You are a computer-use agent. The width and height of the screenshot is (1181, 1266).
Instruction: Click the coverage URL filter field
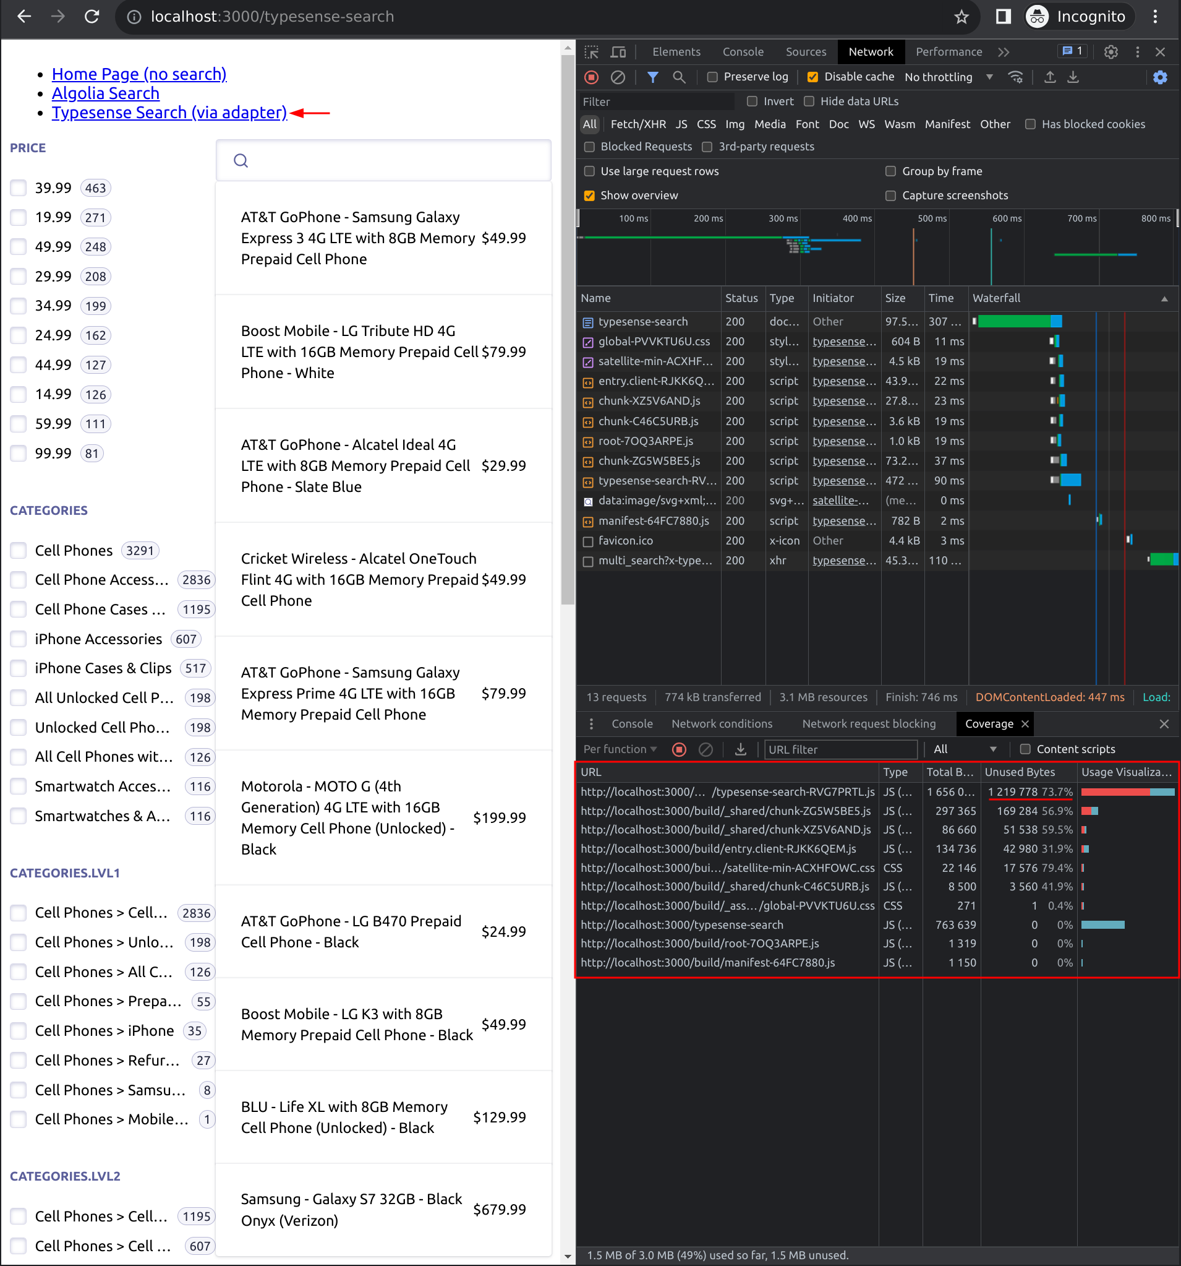click(840, 749)
